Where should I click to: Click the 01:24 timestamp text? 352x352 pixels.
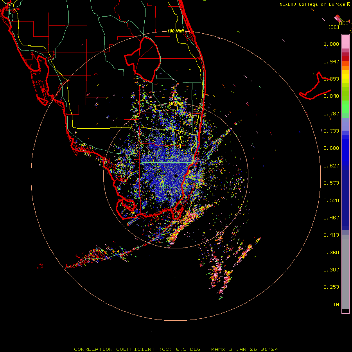[x=269, y=349]
